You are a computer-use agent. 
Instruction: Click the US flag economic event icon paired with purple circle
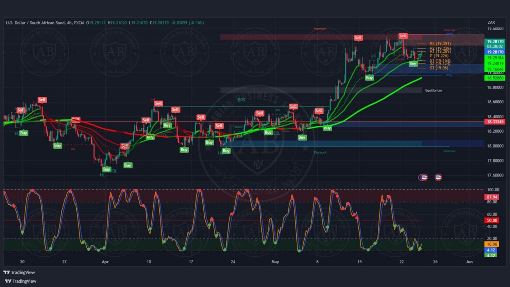click(x=424, y=177)
